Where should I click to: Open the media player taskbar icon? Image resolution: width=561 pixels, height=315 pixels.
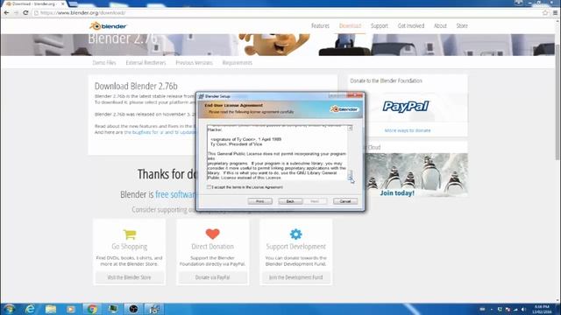(x=71, y=309)
